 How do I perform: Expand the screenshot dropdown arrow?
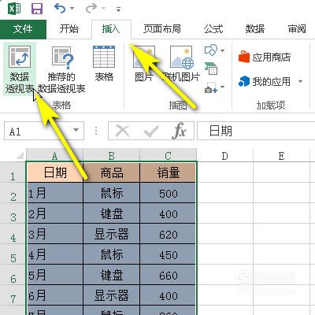(x=222, y=87)
